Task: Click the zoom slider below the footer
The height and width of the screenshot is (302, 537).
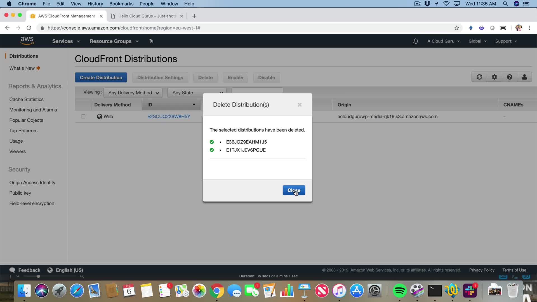Action: pos(38,276)
